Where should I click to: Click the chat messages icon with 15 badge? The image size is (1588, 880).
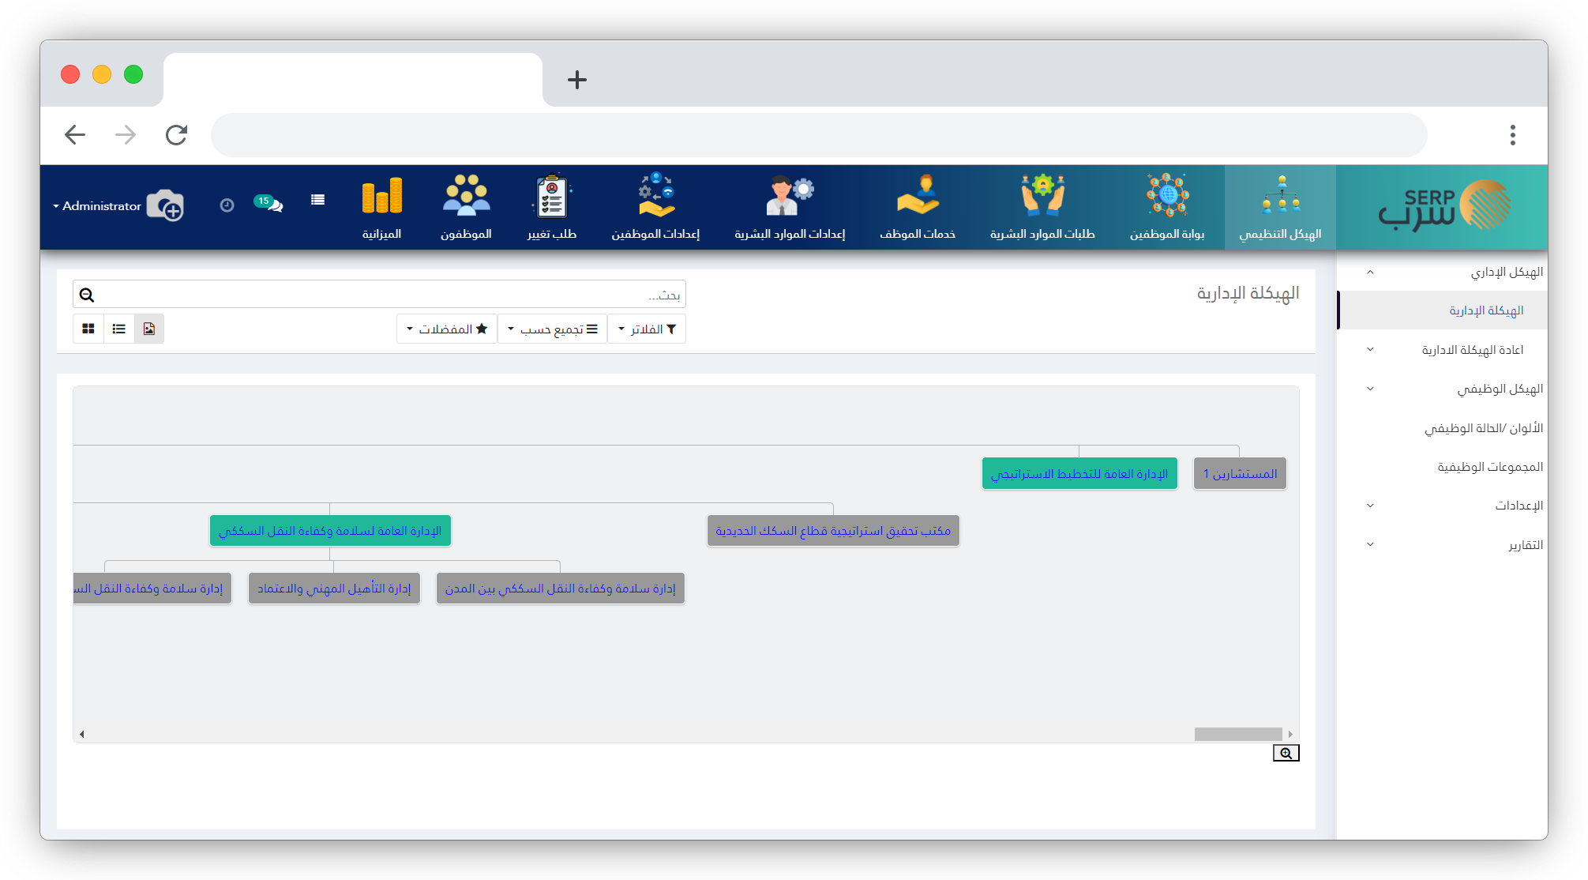coord(269,204)
